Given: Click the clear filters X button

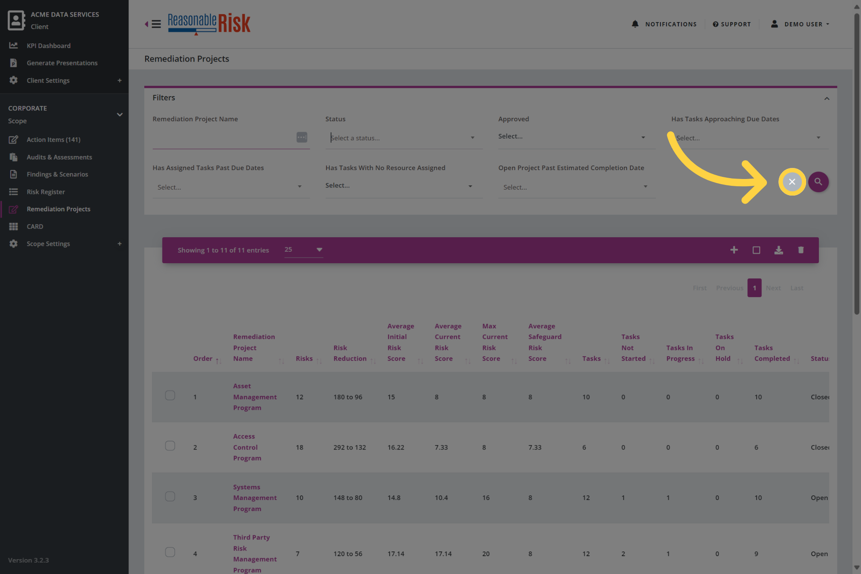Looking at the screenshot, I should (x=792, y=182).
